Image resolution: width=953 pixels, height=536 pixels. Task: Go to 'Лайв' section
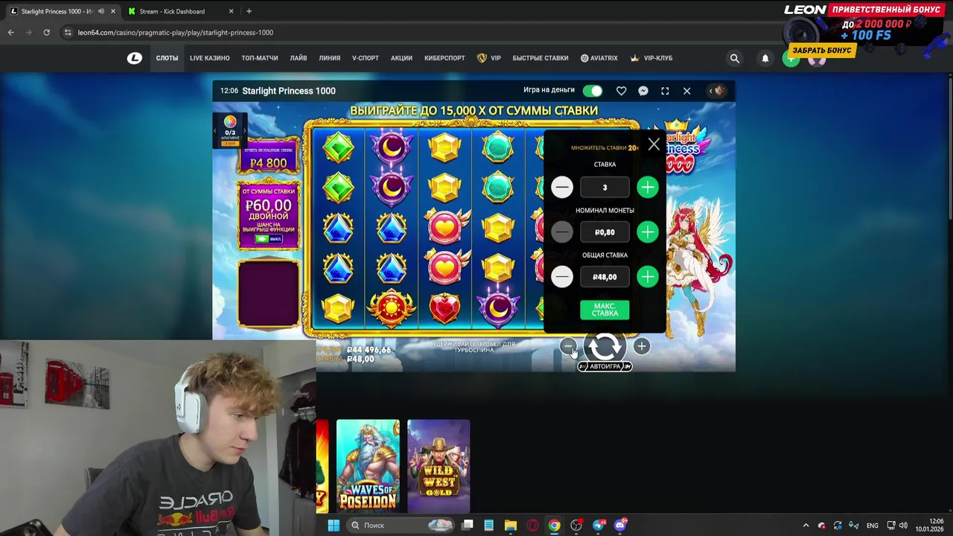(299, 58)
